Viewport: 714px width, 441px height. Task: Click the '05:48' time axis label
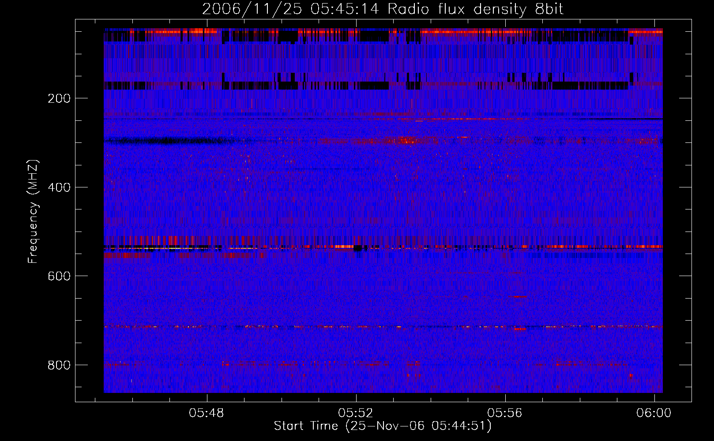[x=207, y=413]
